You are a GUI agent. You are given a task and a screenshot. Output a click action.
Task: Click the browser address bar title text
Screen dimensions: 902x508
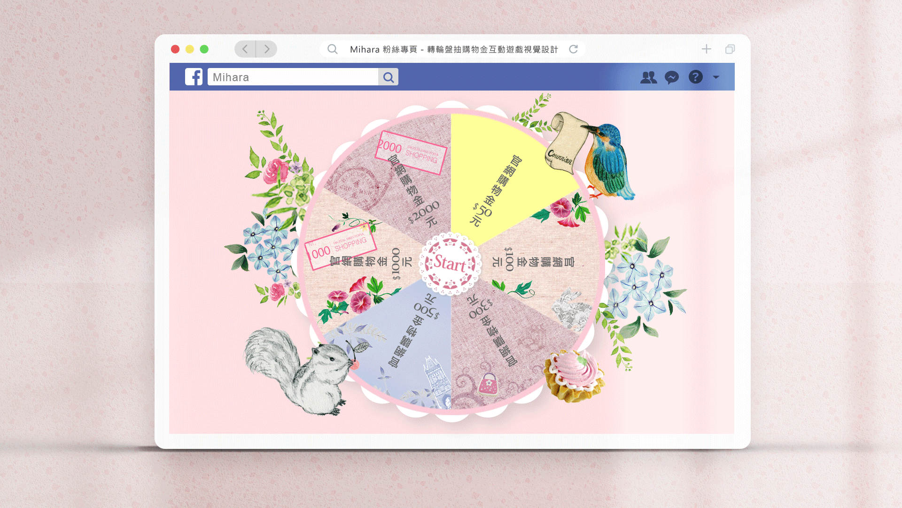click(454, 49)
